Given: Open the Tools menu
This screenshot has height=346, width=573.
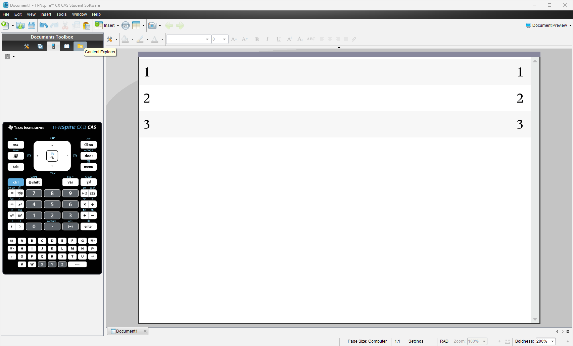Looking at the screenshot, I should [x=61, y=14].
